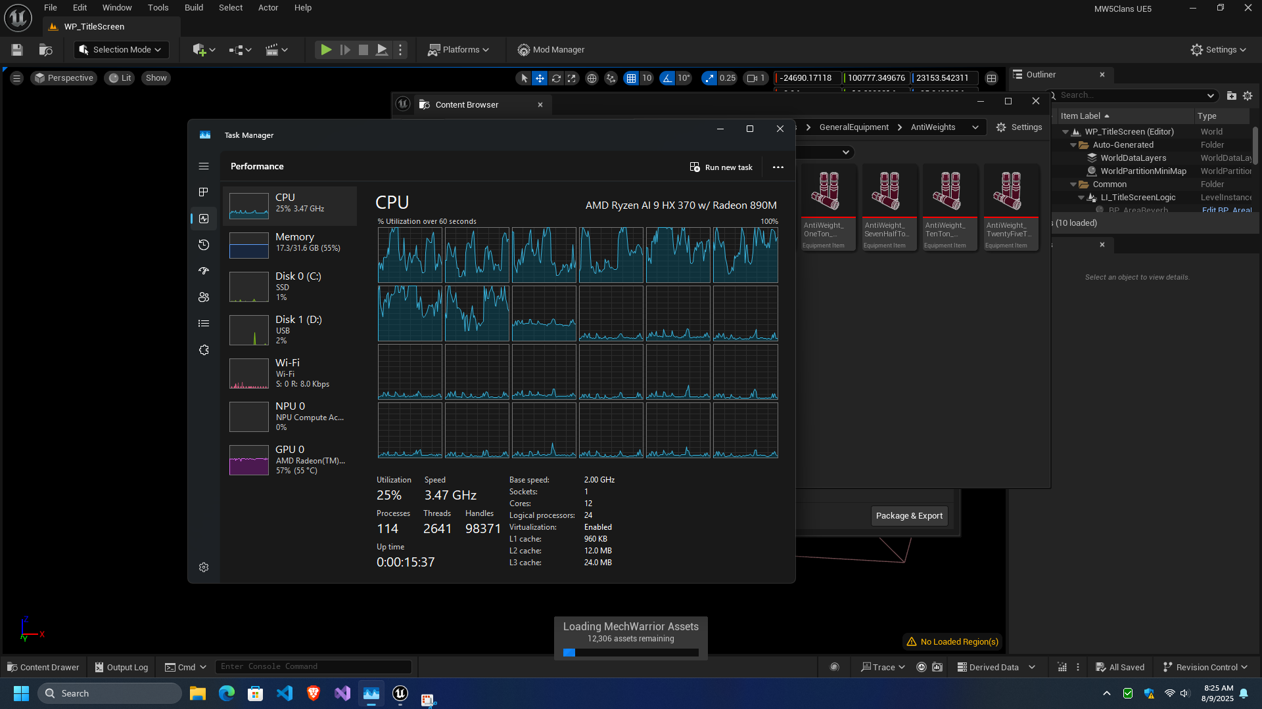Adjust camera speed setting 1
Image resolution: width=1262 pixels, height=709 pixels.
pyautogui.click(x=756, y=78)
